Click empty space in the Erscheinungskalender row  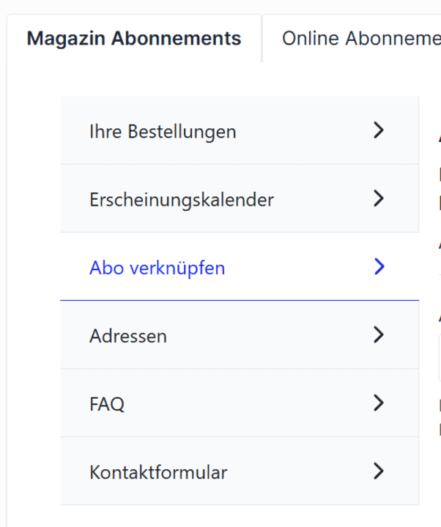click(322, 199)
